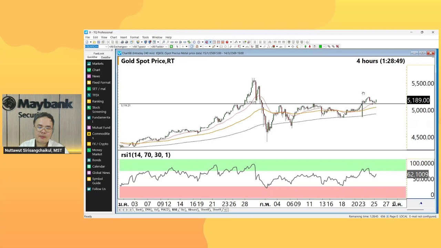
Task: Switch to the QuickBar tab
Action: click(x=92, y=57)
